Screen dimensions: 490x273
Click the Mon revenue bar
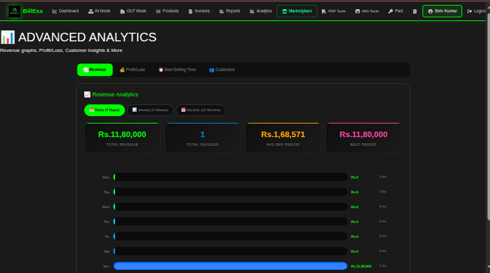point(230,177)
